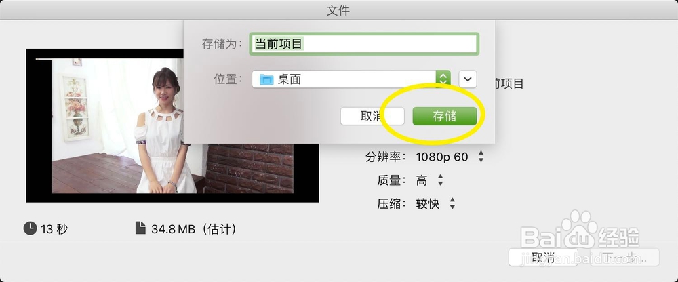The width and height of the screenshot is (678, 282).
Task: Click the arrows beside 较快 compression value
Action: click(452, 204)
